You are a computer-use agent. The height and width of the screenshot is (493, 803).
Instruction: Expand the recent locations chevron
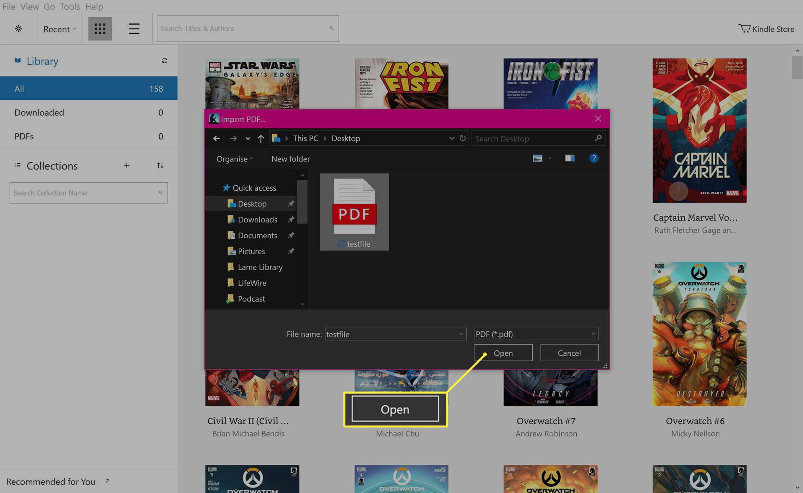(x=248, y=138)
